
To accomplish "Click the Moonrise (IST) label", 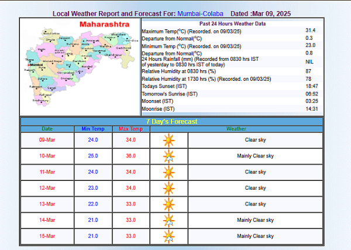I will [158, 109].
